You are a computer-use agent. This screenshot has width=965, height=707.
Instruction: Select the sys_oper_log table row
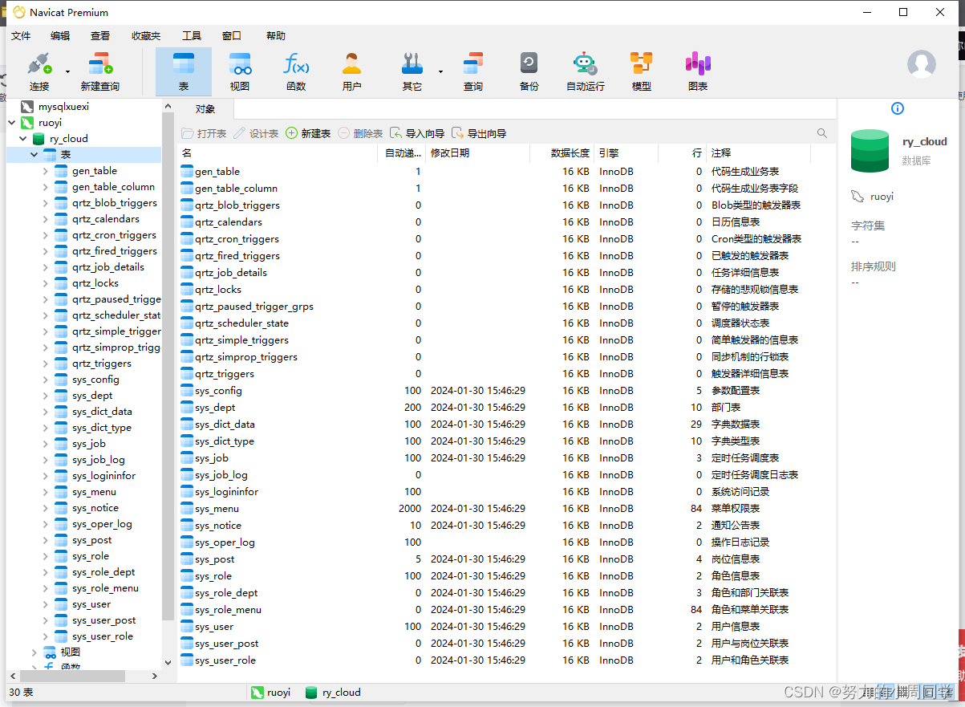[x=506, y=542]
